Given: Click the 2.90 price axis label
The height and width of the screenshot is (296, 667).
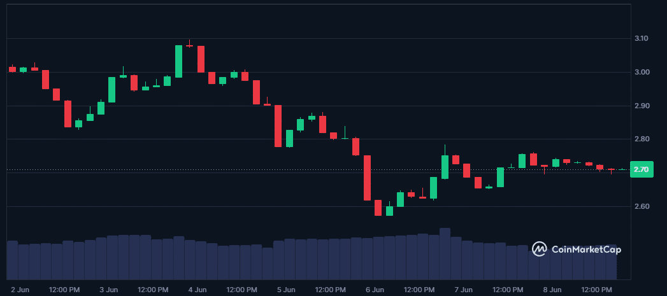Looking at the screenshot, I should pyautogui.click(x=642, y=106).
